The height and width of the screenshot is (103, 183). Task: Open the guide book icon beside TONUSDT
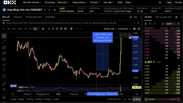coord(49,10)
